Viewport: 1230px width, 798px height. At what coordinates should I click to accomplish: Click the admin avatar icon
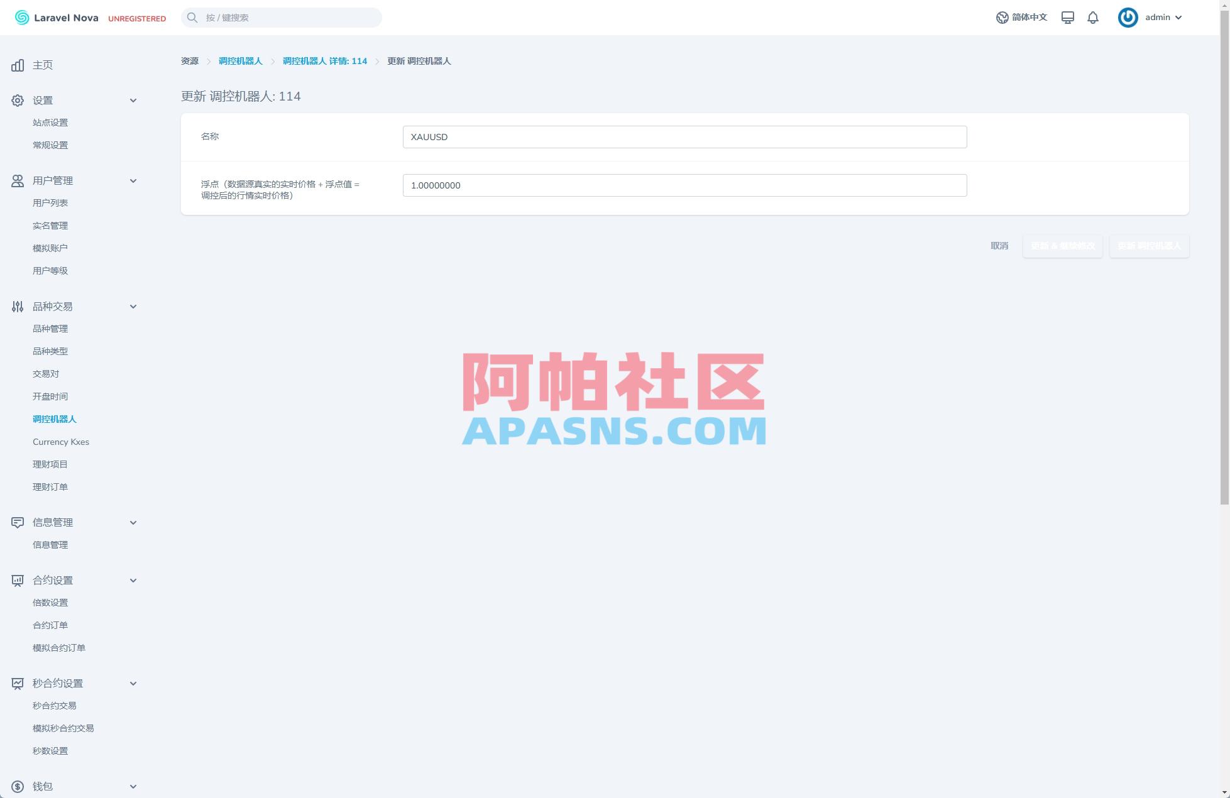[x=1127, y=17]
